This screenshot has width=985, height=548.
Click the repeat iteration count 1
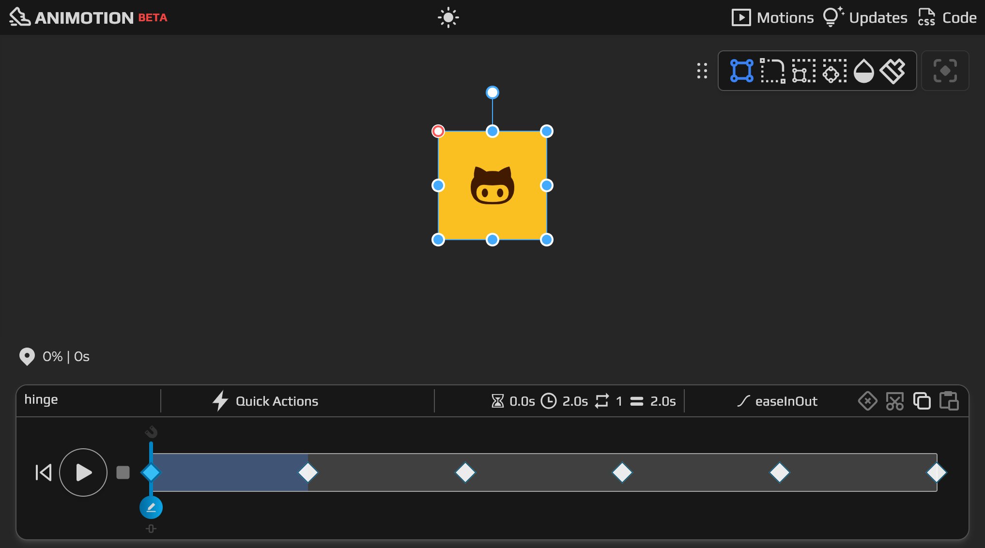[609, 401]
